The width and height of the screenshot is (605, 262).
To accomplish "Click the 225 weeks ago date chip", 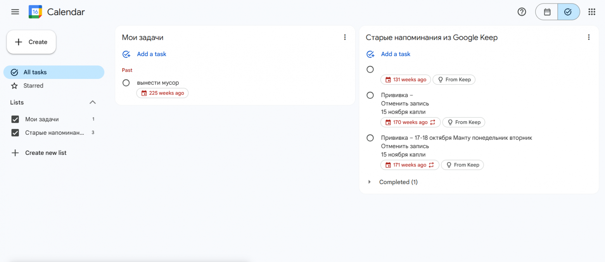I will click(162, 93).
